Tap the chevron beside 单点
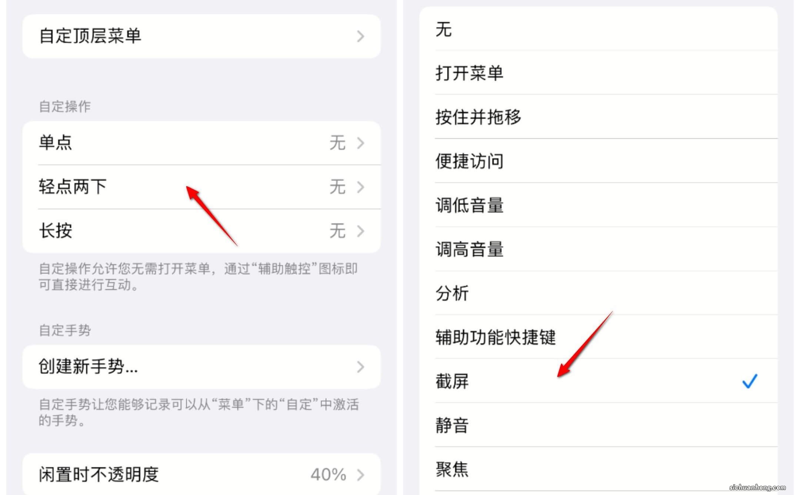The width and height of the screenshot is (800, 495). 360,143
